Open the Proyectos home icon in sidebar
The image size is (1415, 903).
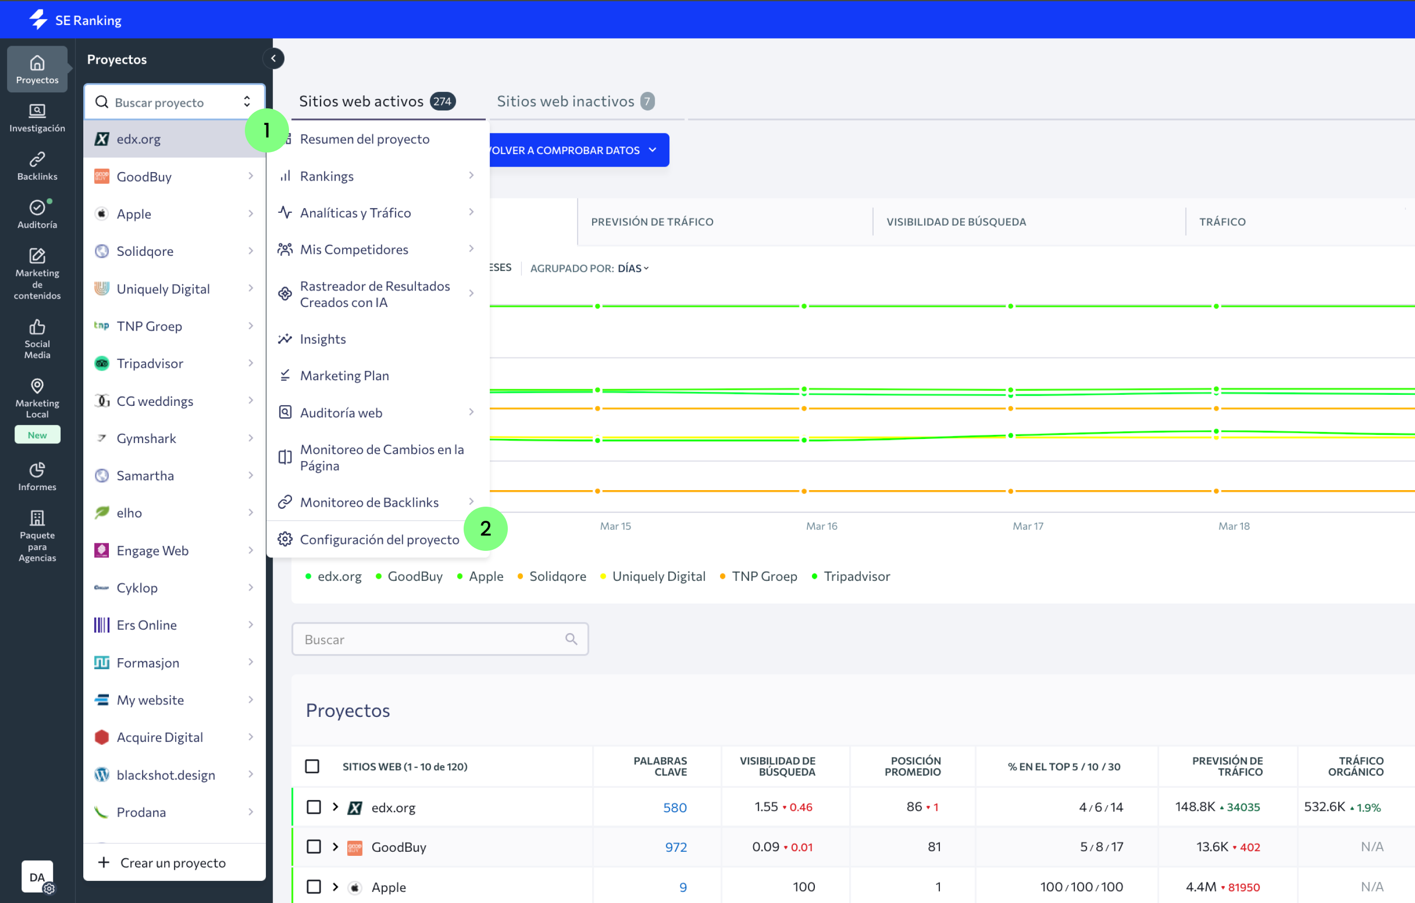[37, 63]
